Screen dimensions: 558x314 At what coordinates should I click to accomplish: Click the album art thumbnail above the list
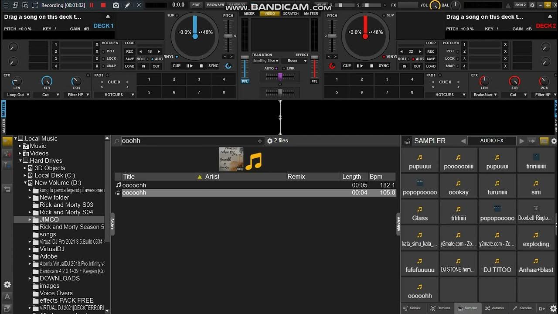(x=231, y=159)
